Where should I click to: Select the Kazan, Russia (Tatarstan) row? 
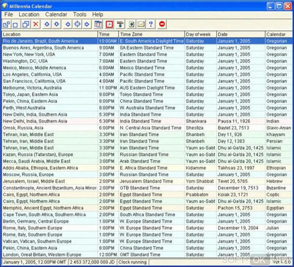tap(147, 155)
